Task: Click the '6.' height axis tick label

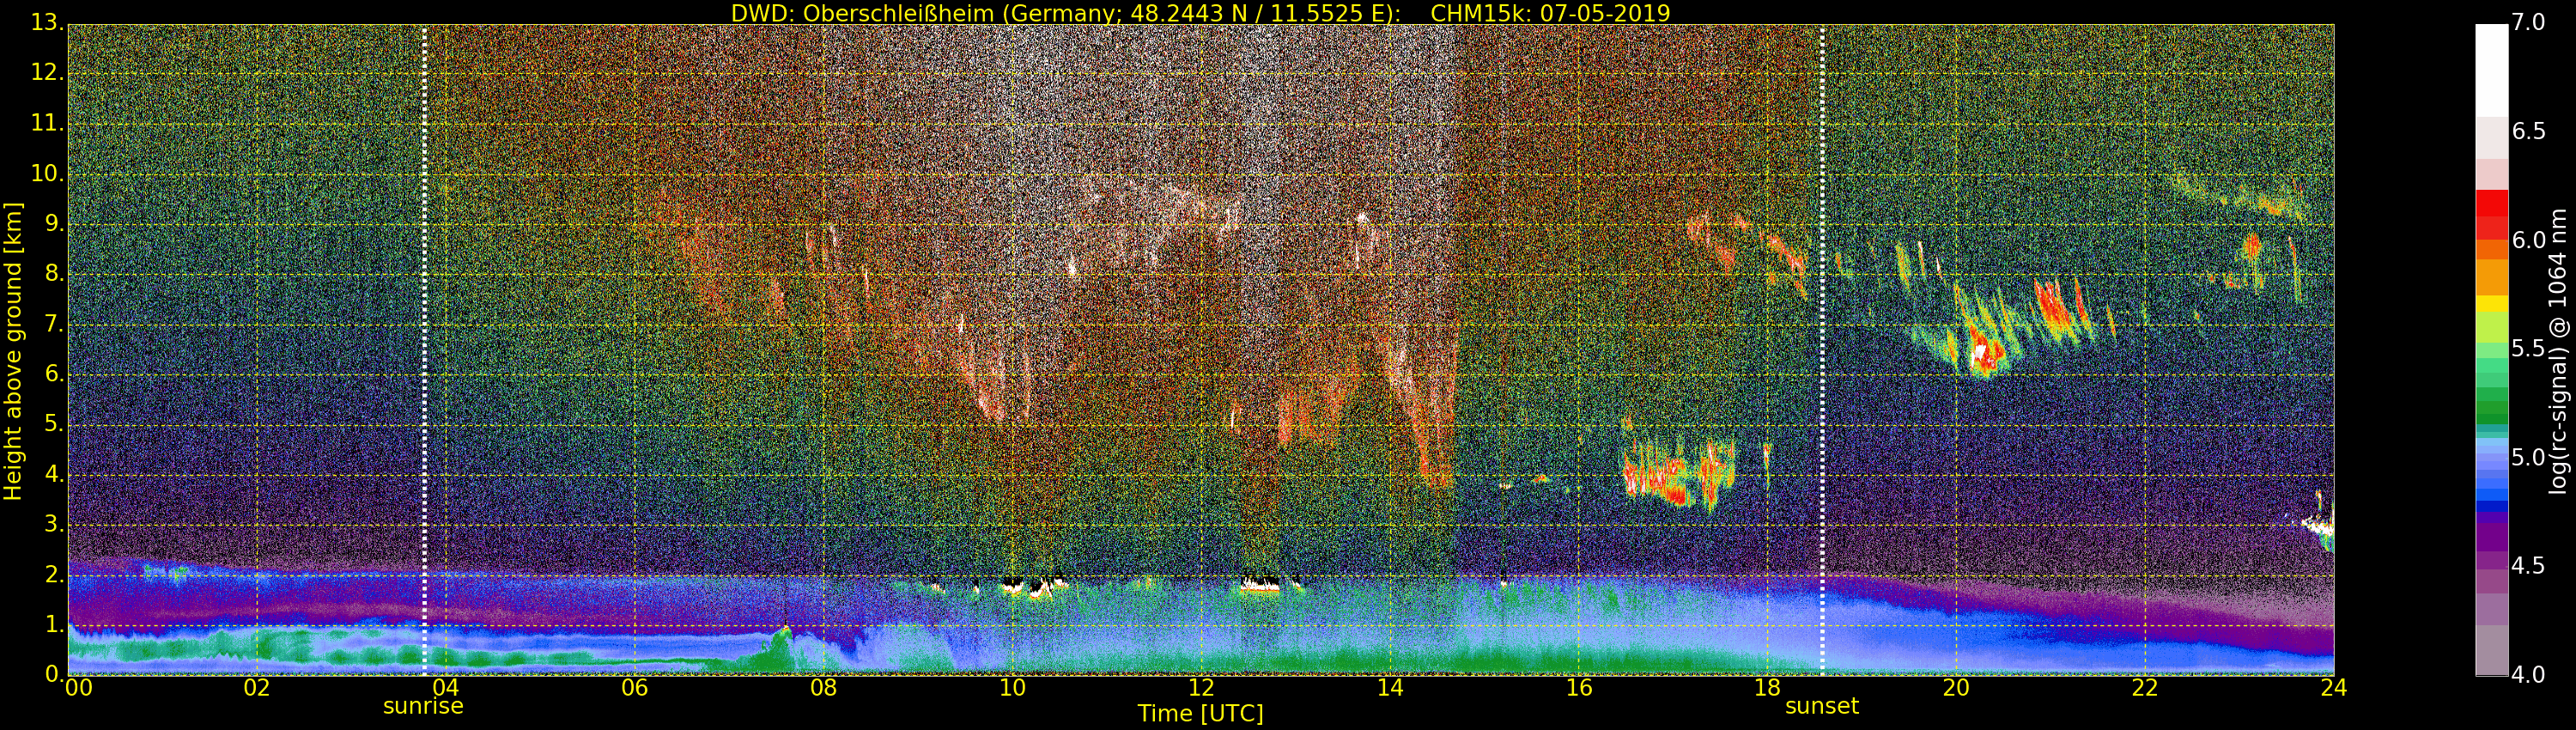Action: point(54,374)
